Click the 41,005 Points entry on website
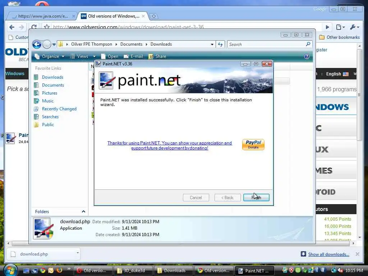Screen dimensions: 368x276 pyautogui.click(x=338, y=219)
